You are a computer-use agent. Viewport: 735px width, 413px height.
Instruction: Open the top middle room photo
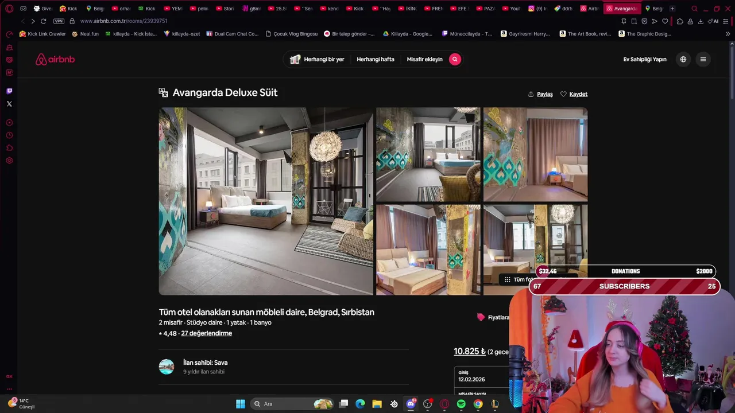[428, 154]
